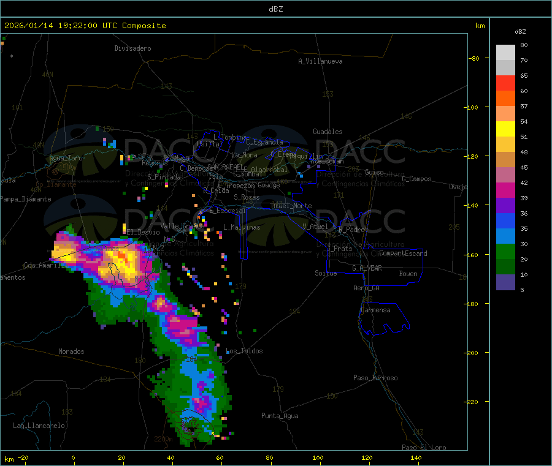The width and height of the screenshot is (552, 466).
Task: Choose the light blue 30–35 dBZ legend swatch
Action: click(505, 236)
